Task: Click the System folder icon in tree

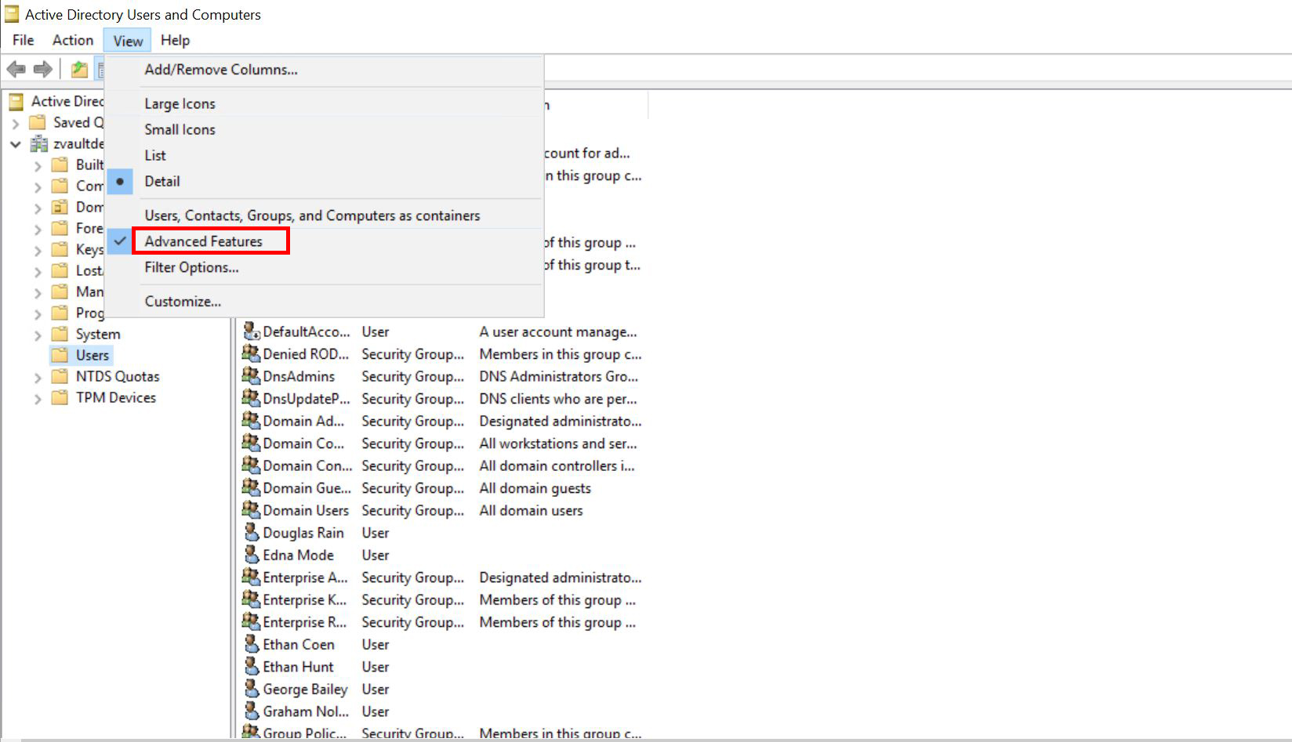Action: click(x=60, y=334)
